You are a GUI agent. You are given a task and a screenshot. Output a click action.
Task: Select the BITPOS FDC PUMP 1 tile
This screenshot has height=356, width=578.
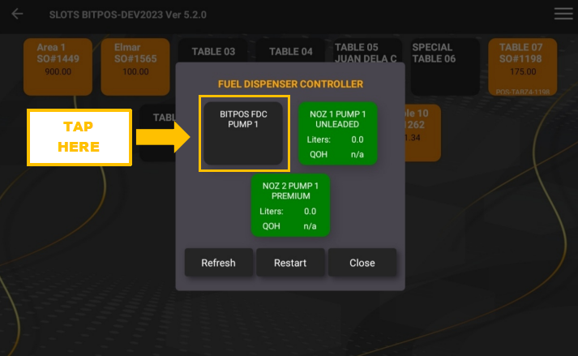point(243,133)
